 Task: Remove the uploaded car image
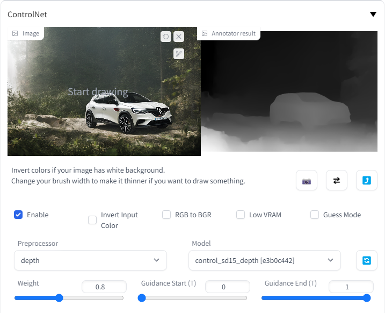(x=179, y=37)
